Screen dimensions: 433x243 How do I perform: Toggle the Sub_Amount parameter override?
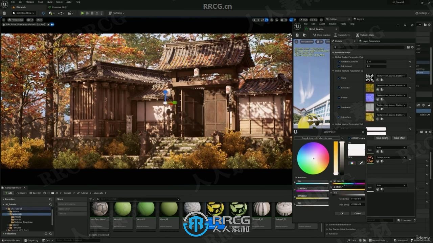[x=339, y=66]
